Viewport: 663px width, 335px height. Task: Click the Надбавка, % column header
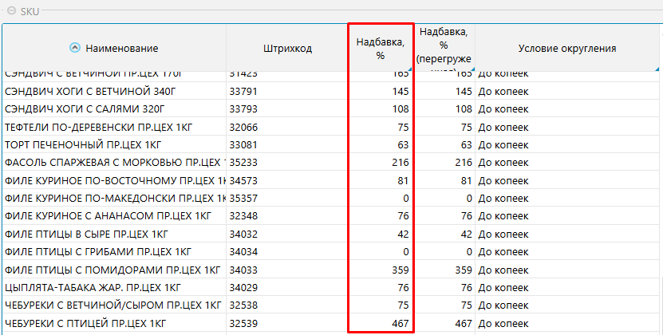click(x=380, y=49)
